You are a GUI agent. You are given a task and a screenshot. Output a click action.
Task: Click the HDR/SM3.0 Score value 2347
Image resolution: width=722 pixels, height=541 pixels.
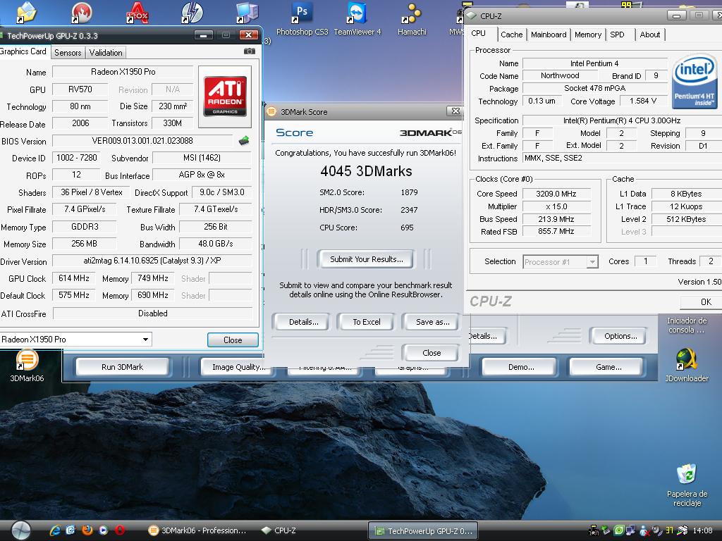409,210
